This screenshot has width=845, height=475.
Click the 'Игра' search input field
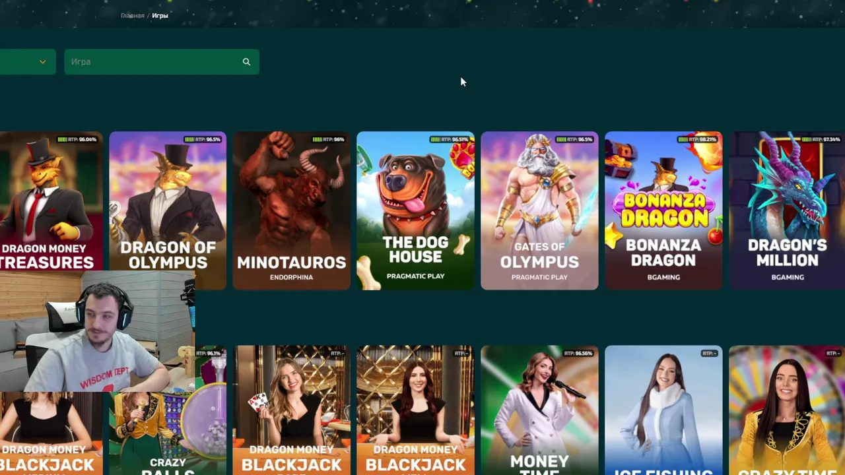tap(162, 62)
